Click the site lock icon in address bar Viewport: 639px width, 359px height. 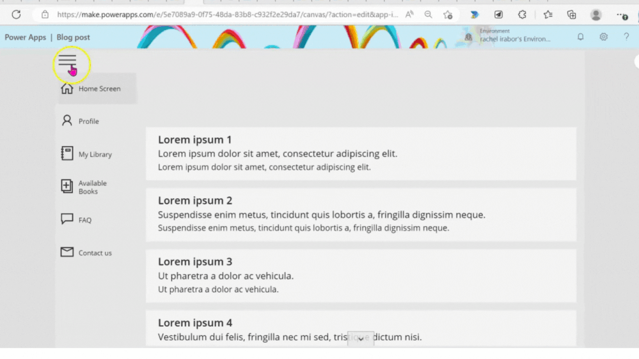45,15
